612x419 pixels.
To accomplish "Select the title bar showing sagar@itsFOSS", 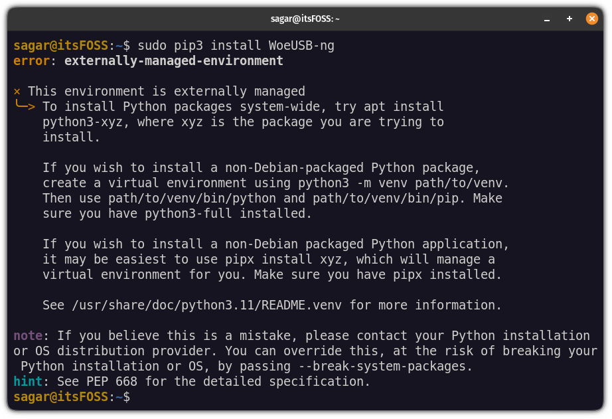I will click(x=306, y=19).
